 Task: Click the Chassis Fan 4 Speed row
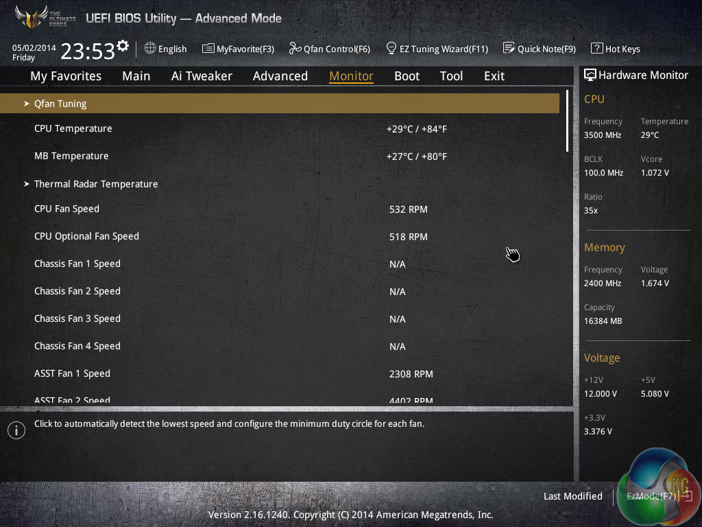click(x=280, y=346)
